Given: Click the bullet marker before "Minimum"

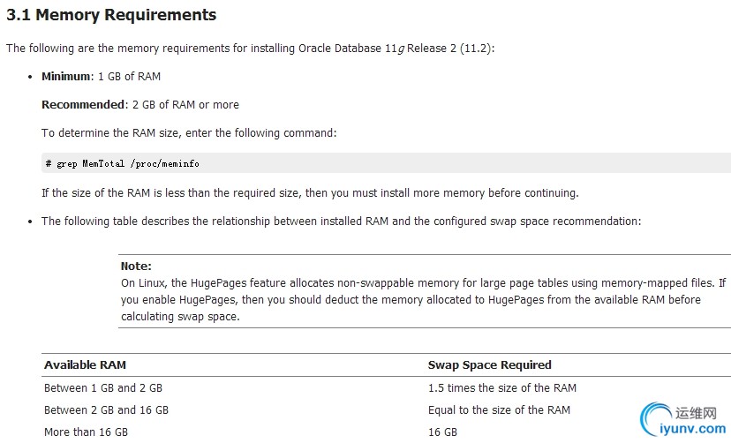Looking at the screenshot, I should pos(31,77).
